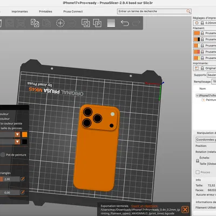Image resolution: width=216 pixels, height=216 pixels.
Task: Click the black second-color swatch in paint panel
Action: pos(24,141)
